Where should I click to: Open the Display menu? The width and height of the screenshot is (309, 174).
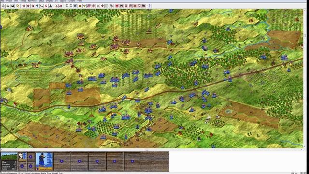click(x=49, y=1)
